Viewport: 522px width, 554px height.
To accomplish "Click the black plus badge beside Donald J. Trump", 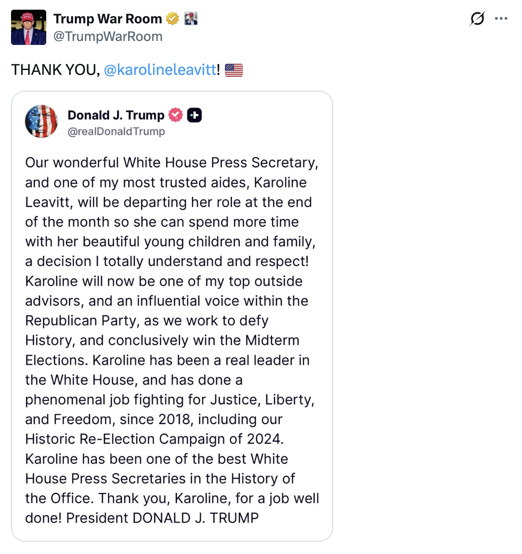I will coord(195,115).
